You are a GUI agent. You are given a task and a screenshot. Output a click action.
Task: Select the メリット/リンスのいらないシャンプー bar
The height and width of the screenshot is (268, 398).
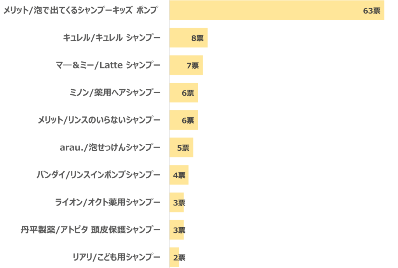pos(183,120)
